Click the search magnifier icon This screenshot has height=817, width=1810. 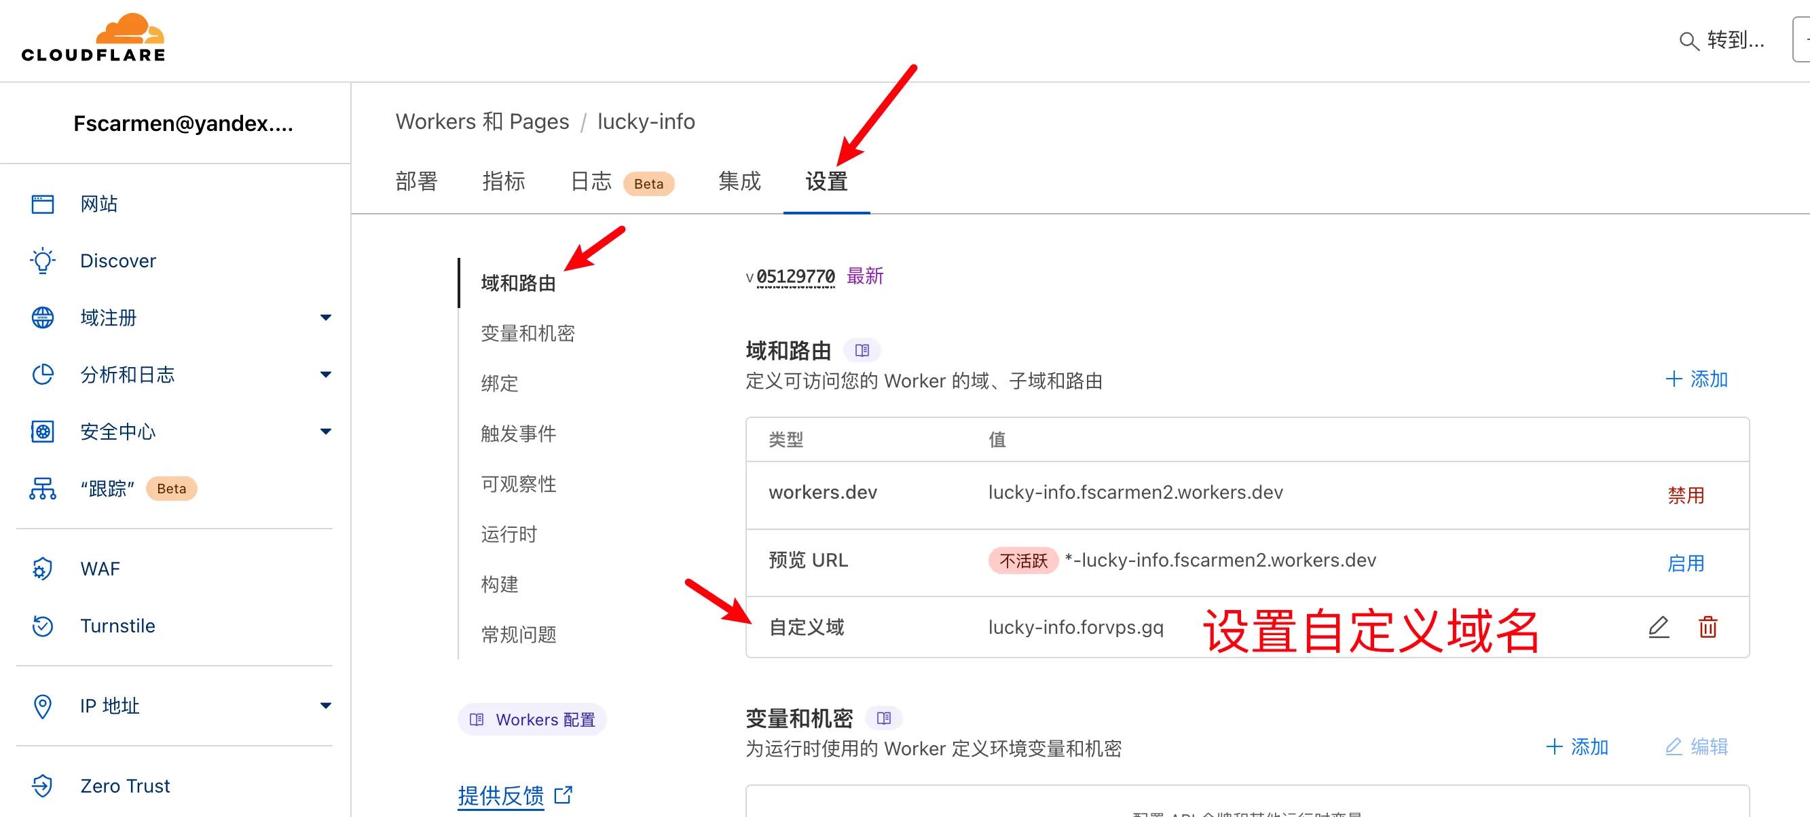[x=1688, y=41]
